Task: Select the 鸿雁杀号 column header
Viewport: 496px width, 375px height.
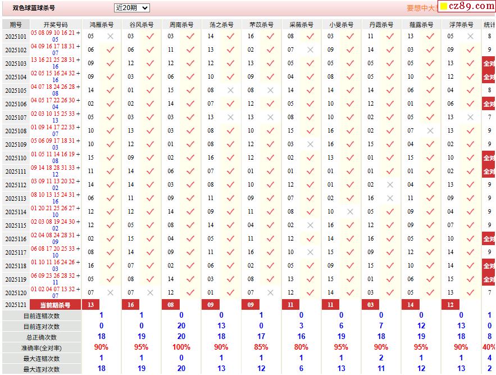Action: pyautogui.click(x=102, y=25)
